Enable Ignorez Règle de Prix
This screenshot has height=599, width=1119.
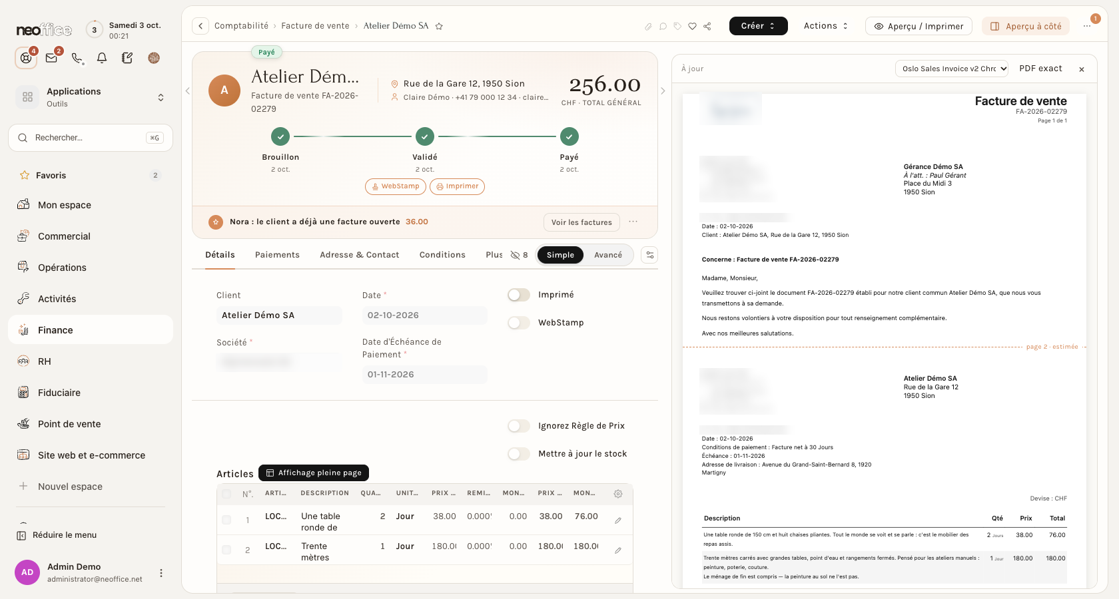point(519,426)
